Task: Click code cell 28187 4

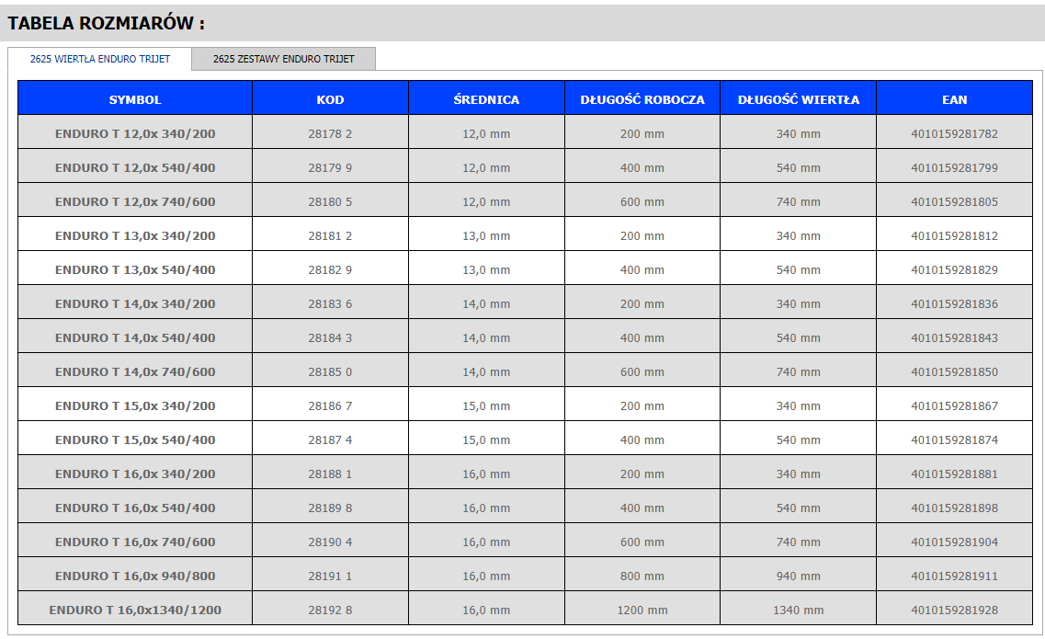Action: [330, 439]
